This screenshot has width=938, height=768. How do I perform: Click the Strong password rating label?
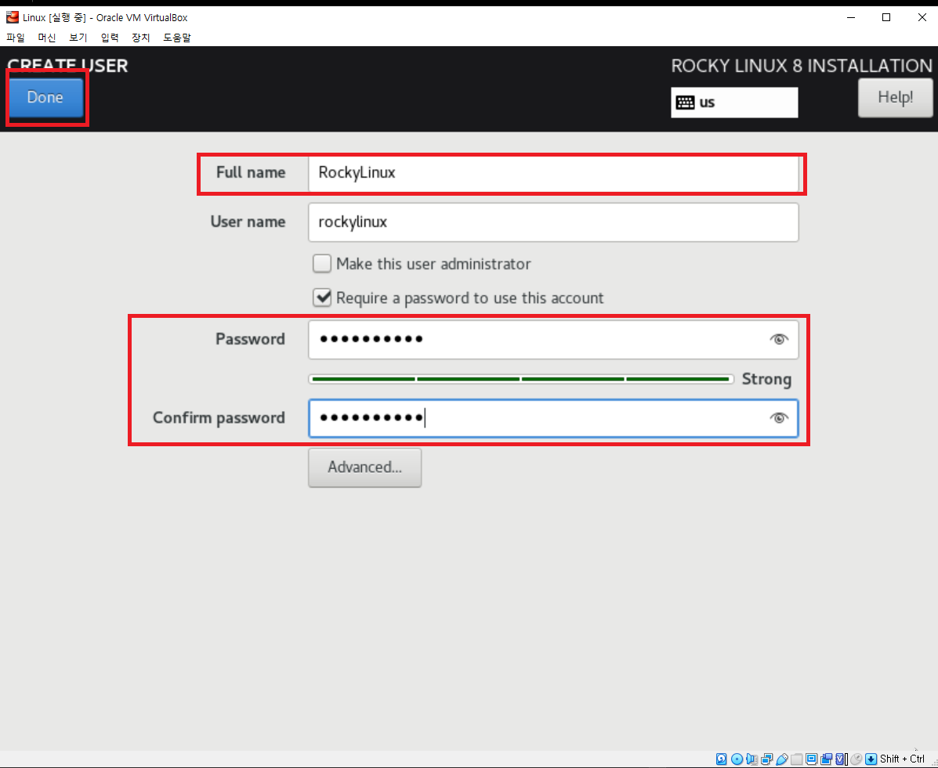(x=766, y=380)
